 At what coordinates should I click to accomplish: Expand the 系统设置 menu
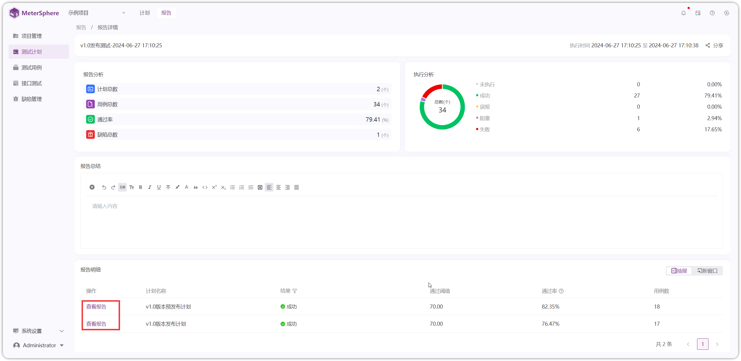(x=38, y=331)
